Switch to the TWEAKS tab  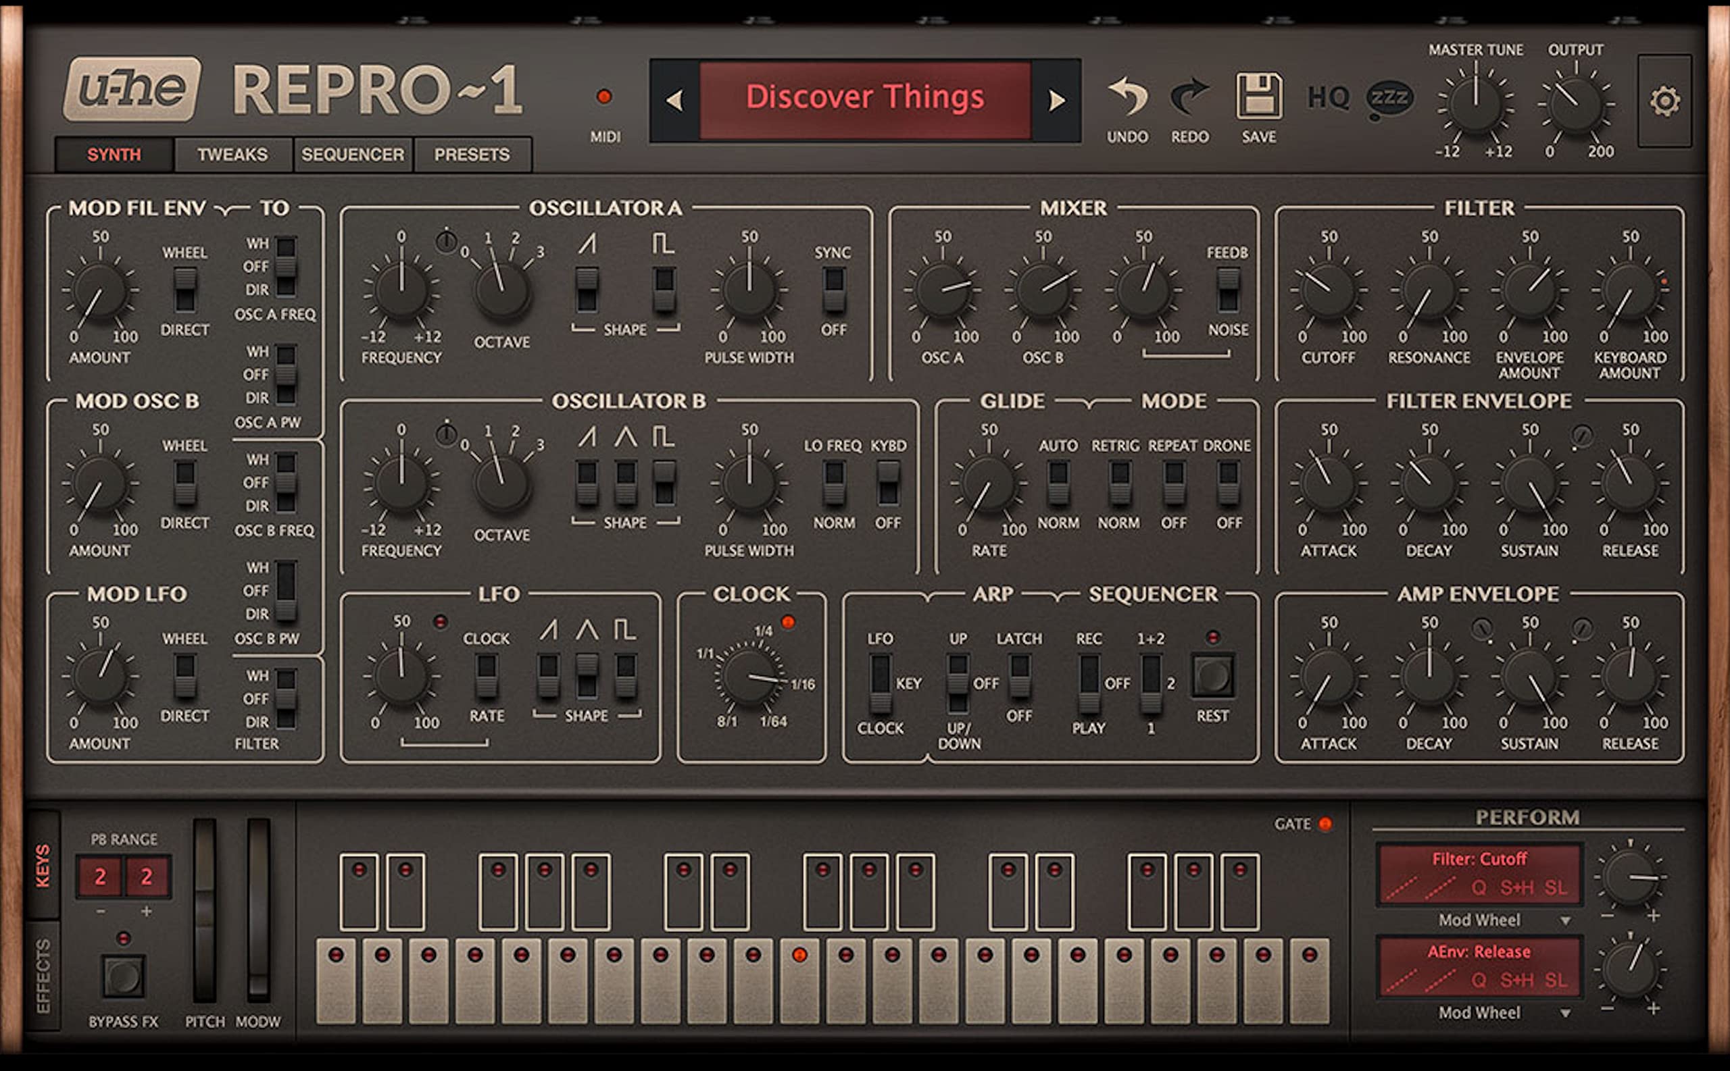pyautogui.click(x=232, y=155)
